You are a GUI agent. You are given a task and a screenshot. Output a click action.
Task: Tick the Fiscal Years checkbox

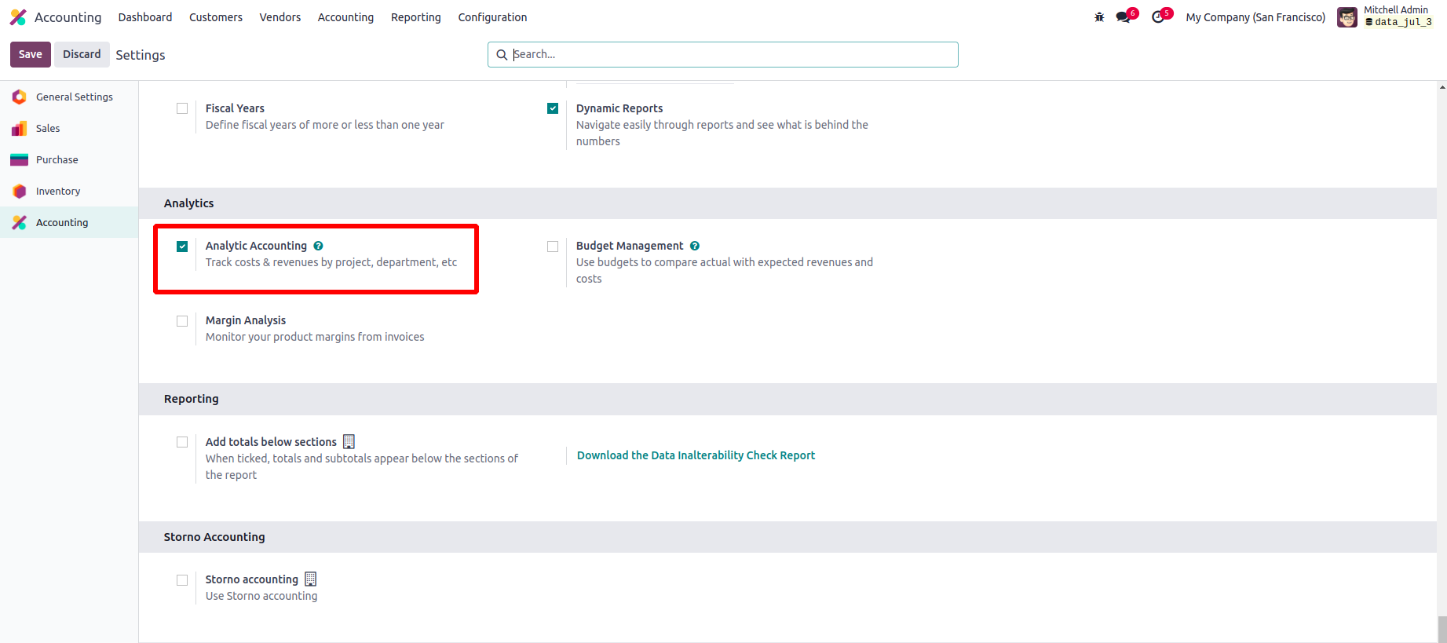point(182,108)
